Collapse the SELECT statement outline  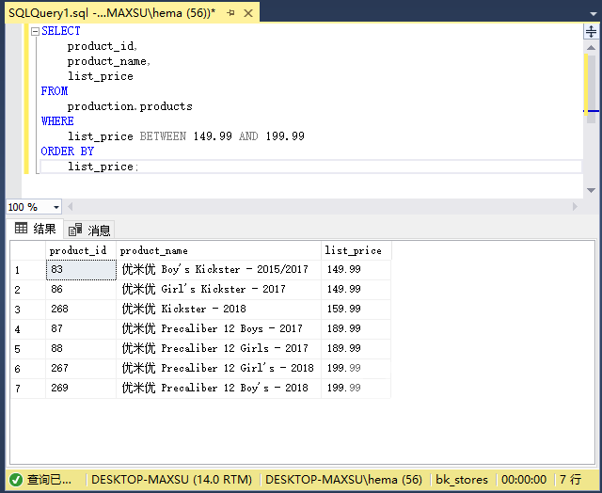point(35,31)
